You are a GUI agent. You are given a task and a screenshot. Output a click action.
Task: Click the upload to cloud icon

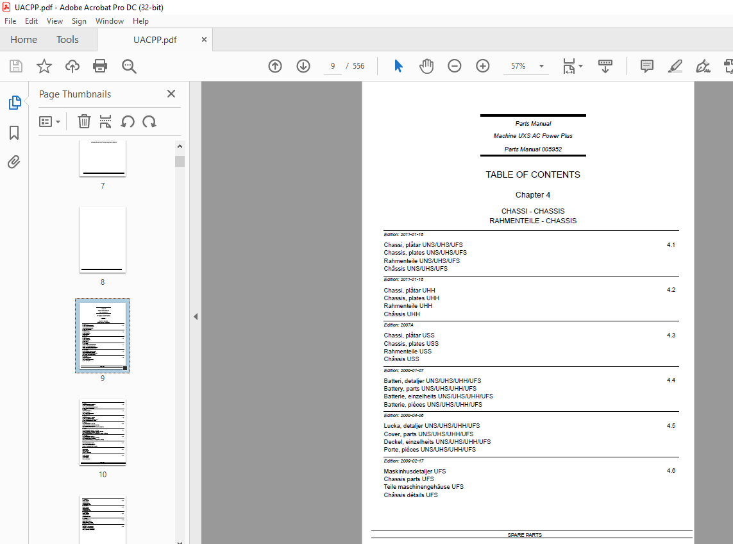click(x=72, y=66)
